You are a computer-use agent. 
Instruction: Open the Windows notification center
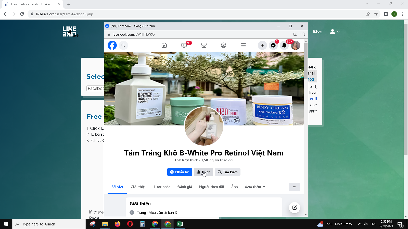(x=400, y=224)
